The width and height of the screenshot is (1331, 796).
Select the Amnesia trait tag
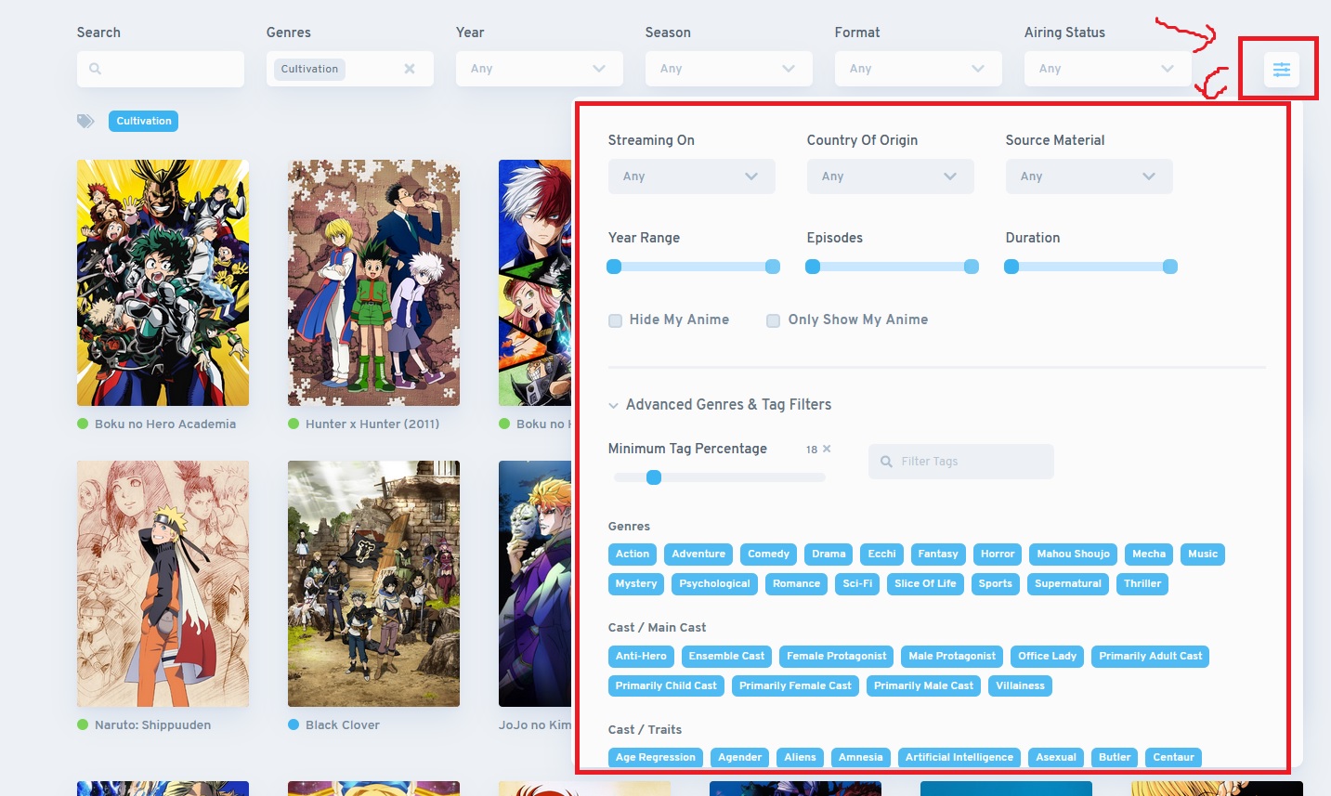tap(861, 758)
